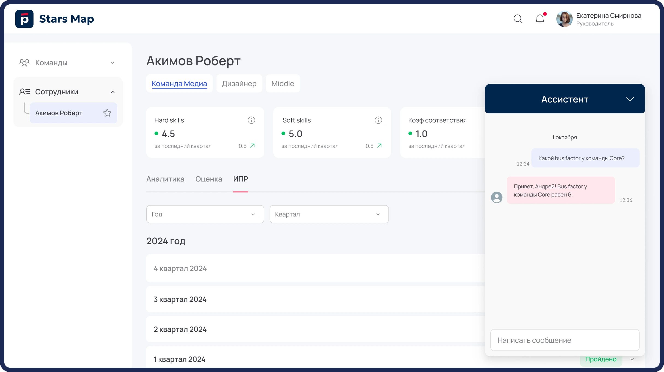This screenshot has width=664, height=372.
Task: Show Hard skills info icon
Action: click(x=251, y=120)
